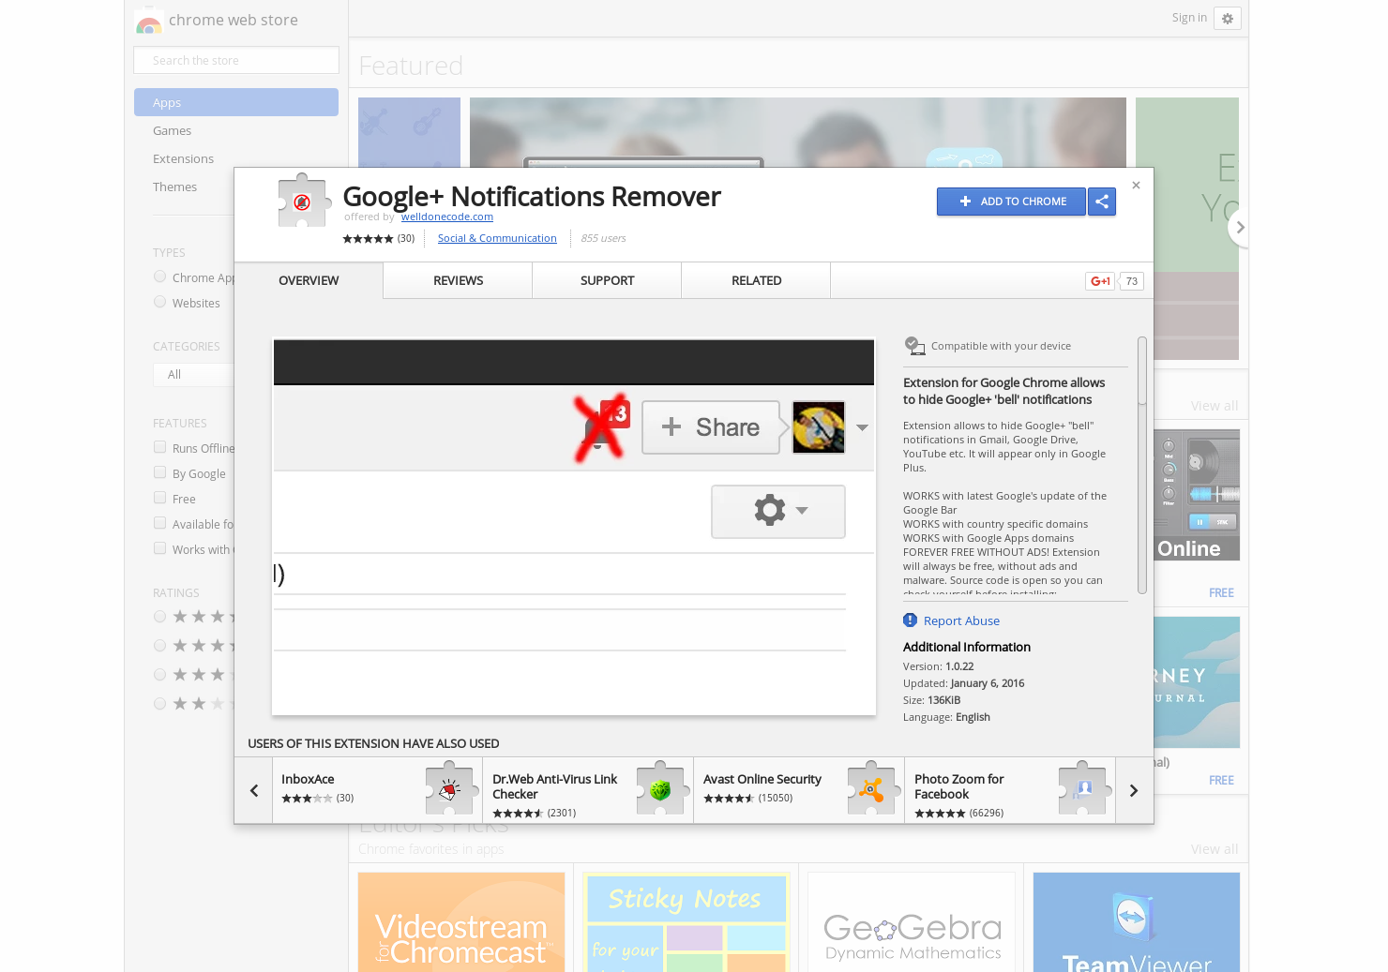Open the welldonecode.com developer link
This screenshot has width=1388, height=972.
pyautogui.click(x=447, y=217)
